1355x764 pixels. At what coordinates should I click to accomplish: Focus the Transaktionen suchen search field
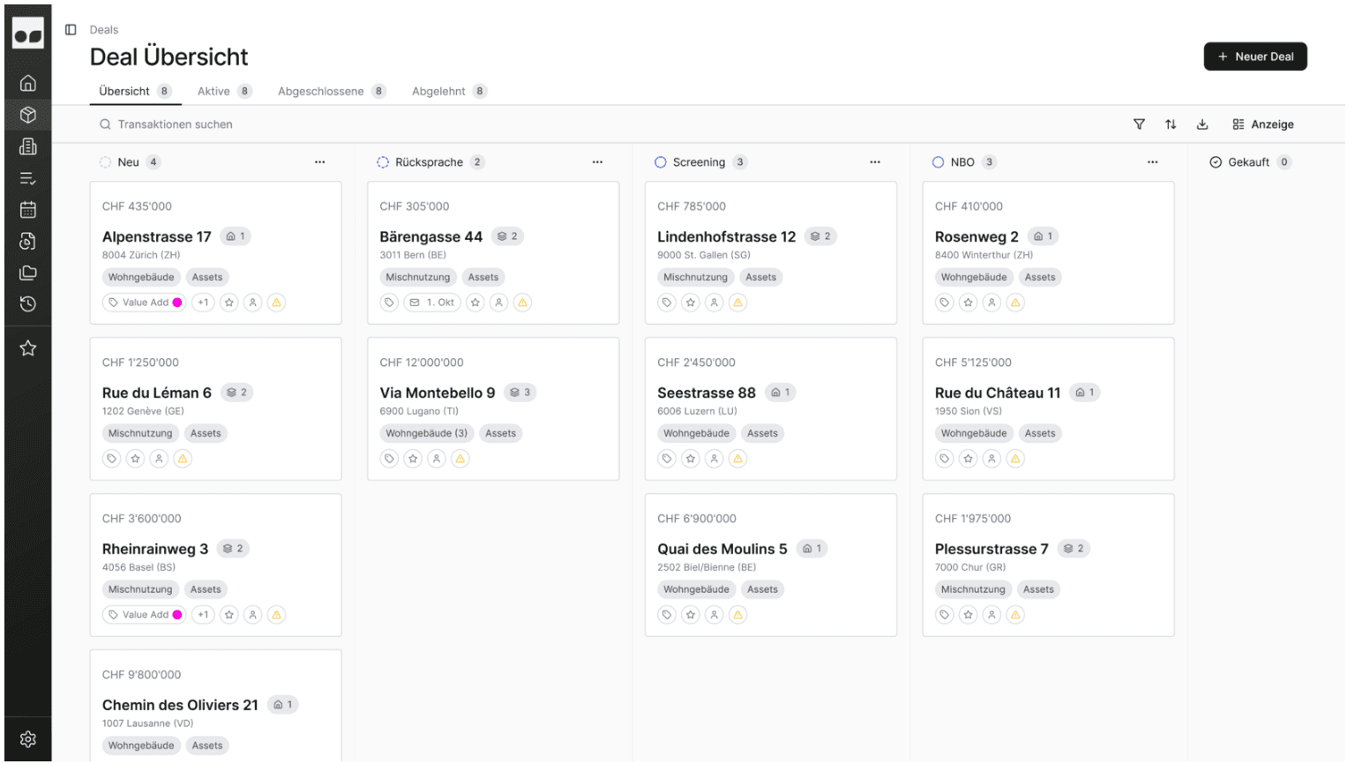(x=176, y=124)
